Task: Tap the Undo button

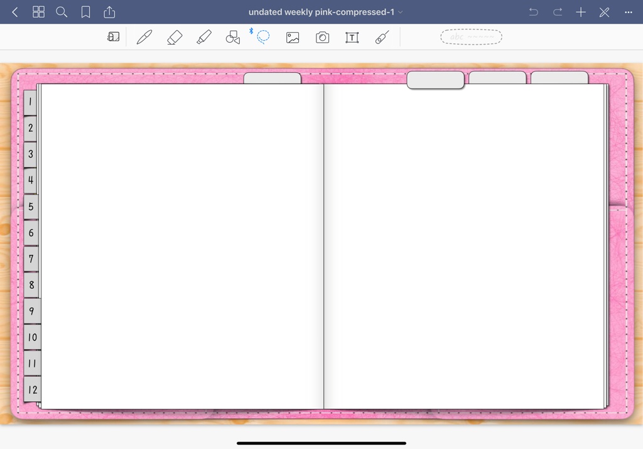Action: pyautogui.click(x=533, y=11)
